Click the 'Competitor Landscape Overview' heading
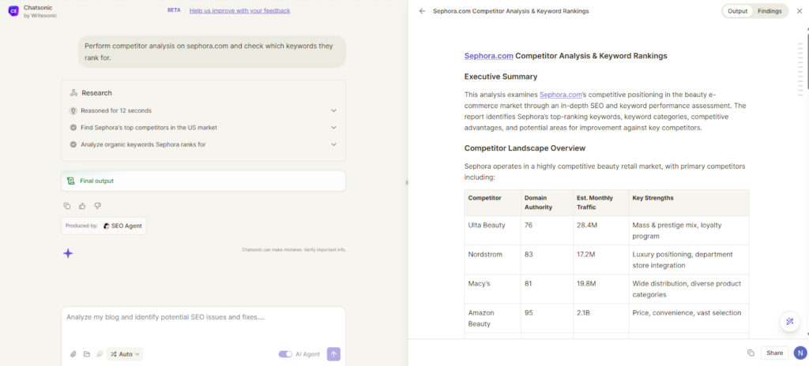Viewport: 809px width, 366px height. (525, 148)
